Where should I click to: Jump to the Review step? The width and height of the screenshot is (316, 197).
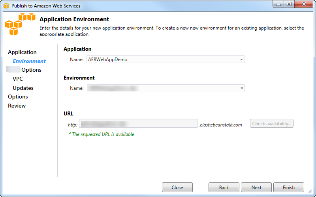(17, 106)
